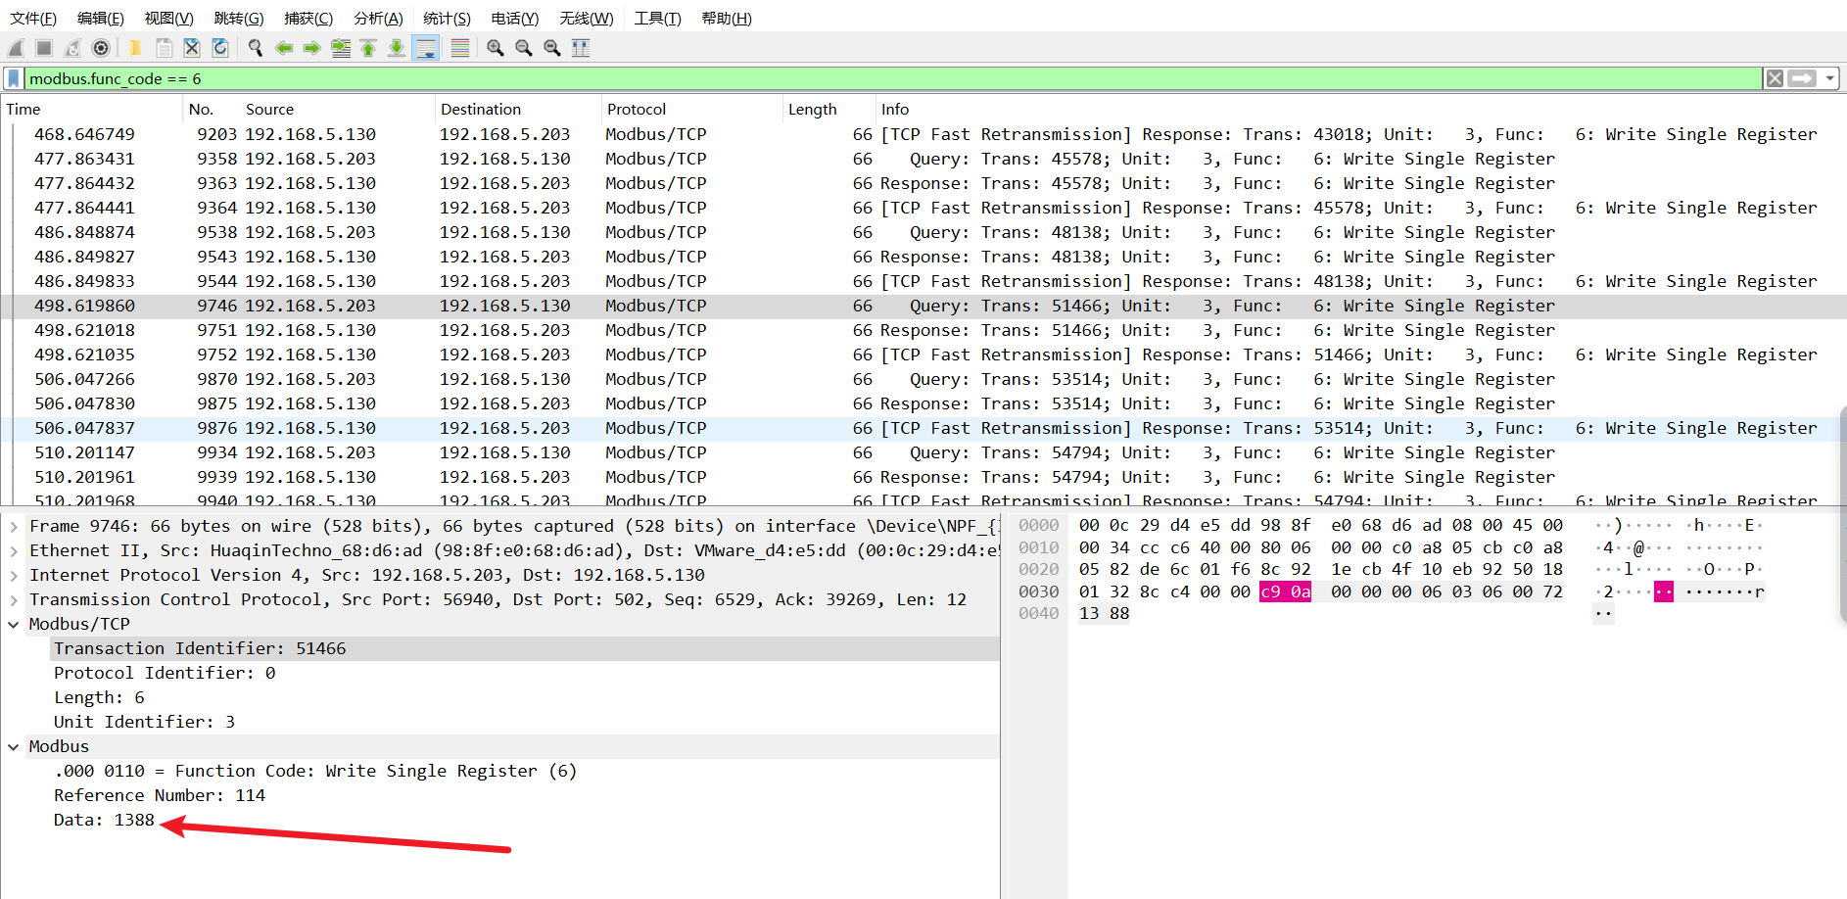This screenshot has height=899, width=1847.
Task: Edit the modbus.func_code display filter field
Action: 893,78
